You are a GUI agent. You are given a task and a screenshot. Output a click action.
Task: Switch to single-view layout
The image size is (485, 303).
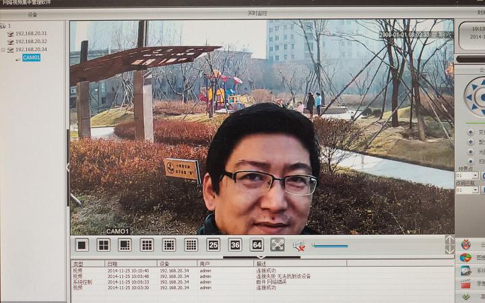[82, 245]
